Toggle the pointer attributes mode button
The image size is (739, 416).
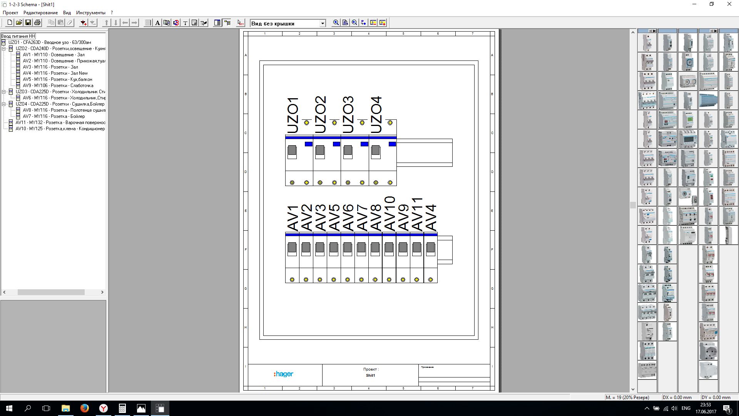(241, 23)
